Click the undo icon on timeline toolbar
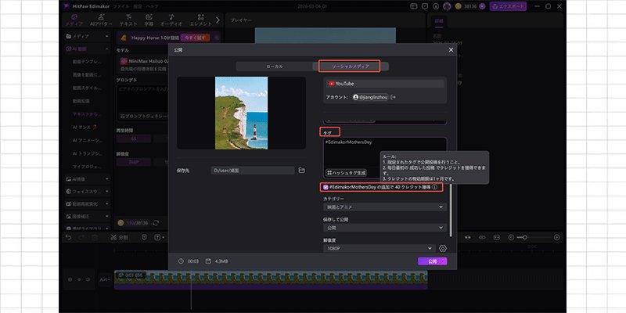 [x=69, y=237]
